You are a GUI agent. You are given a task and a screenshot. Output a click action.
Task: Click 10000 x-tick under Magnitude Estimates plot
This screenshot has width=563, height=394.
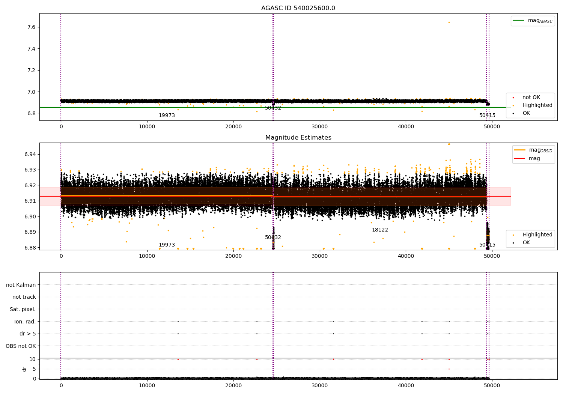click(147, 256)
